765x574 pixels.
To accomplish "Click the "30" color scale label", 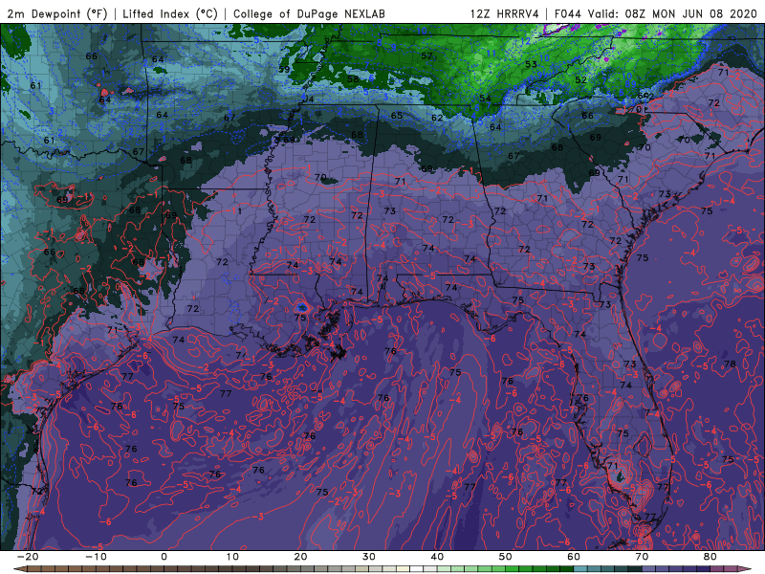I will pos(369,557).
